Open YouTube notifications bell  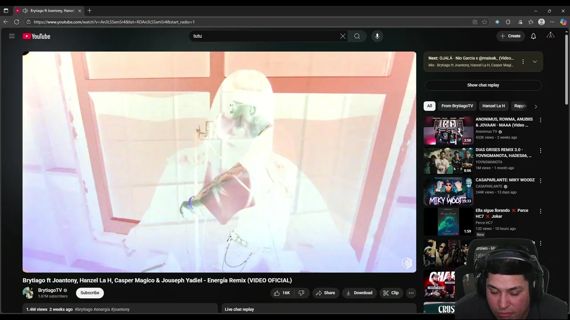click(x=533, y=36)
